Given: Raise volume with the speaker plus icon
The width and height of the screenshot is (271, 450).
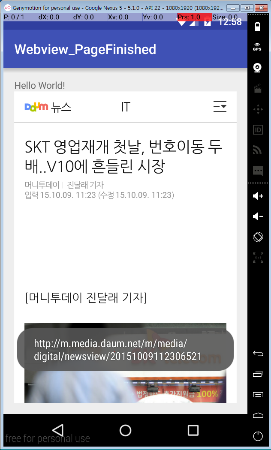Looking at the screenshot, I should tap(258, 196).
